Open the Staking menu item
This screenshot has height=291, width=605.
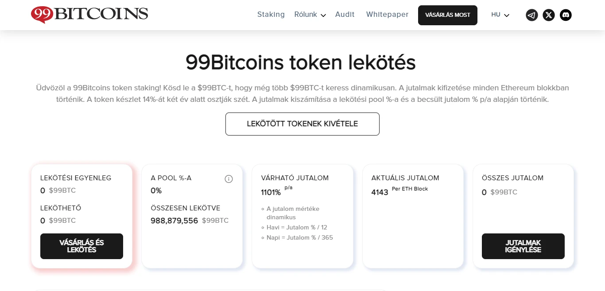[x=271, y=15]
